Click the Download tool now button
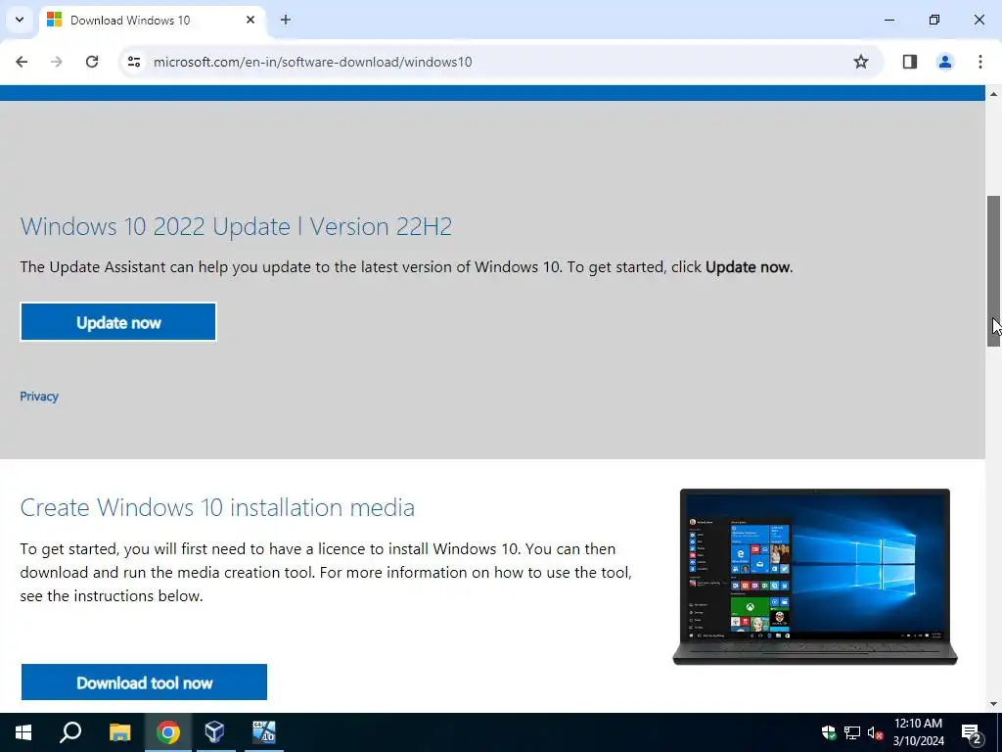 144,682
